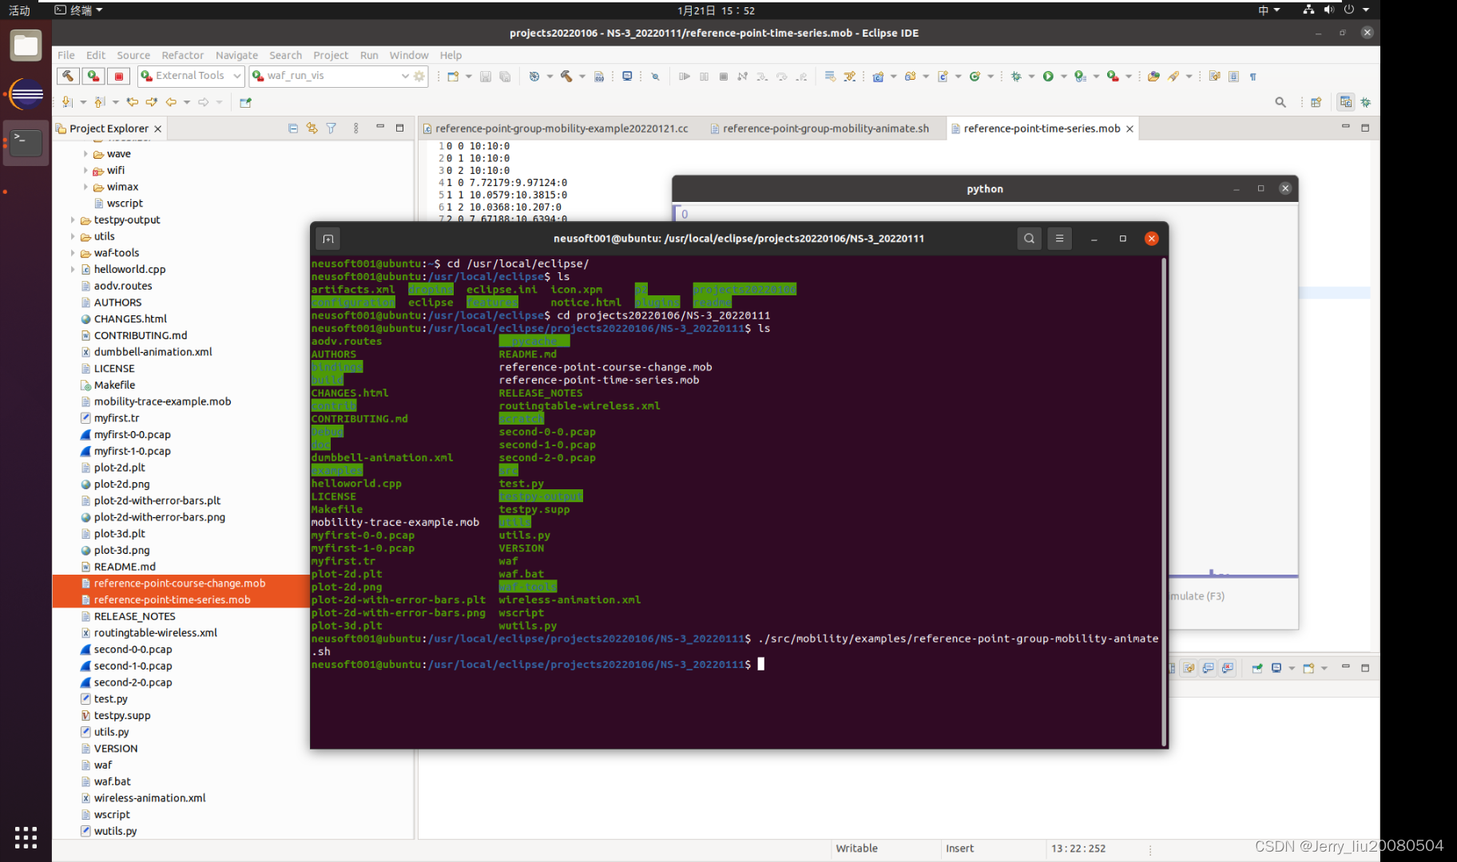1457x862 pixels.
Task: Click the Build All hammer icon
Action: [566, 77]
